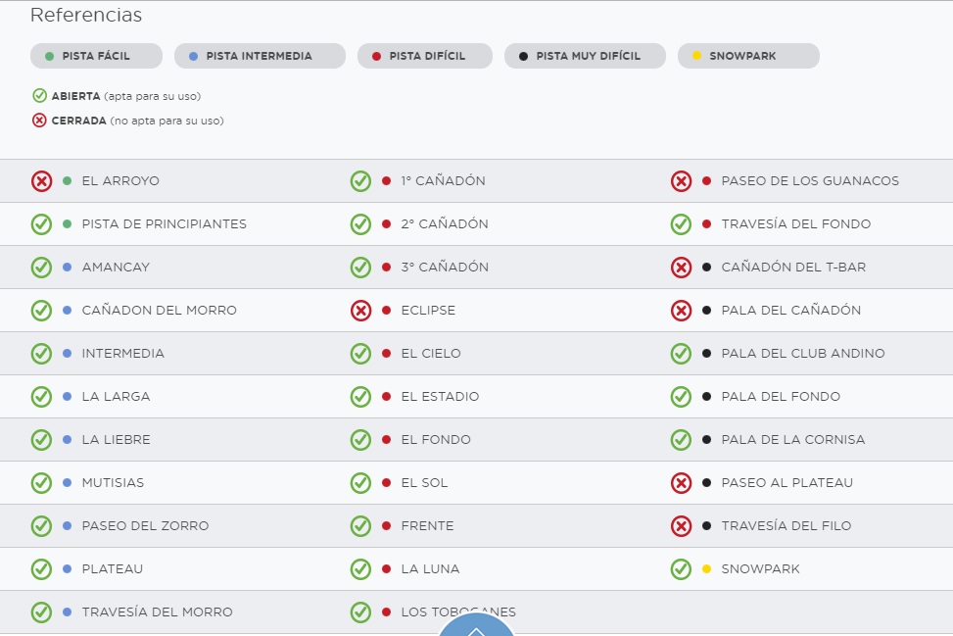The image size is (953, 636).
Task: Click the open checkmark icon beside Pista de Principiantes
Action: 41,224
